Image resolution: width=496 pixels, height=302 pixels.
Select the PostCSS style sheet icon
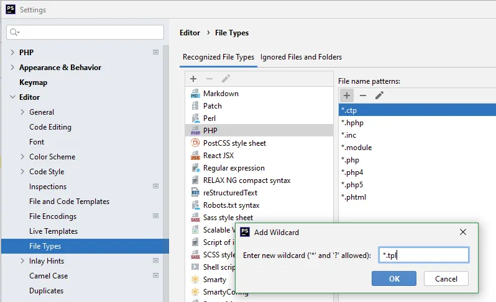[195, 143]
